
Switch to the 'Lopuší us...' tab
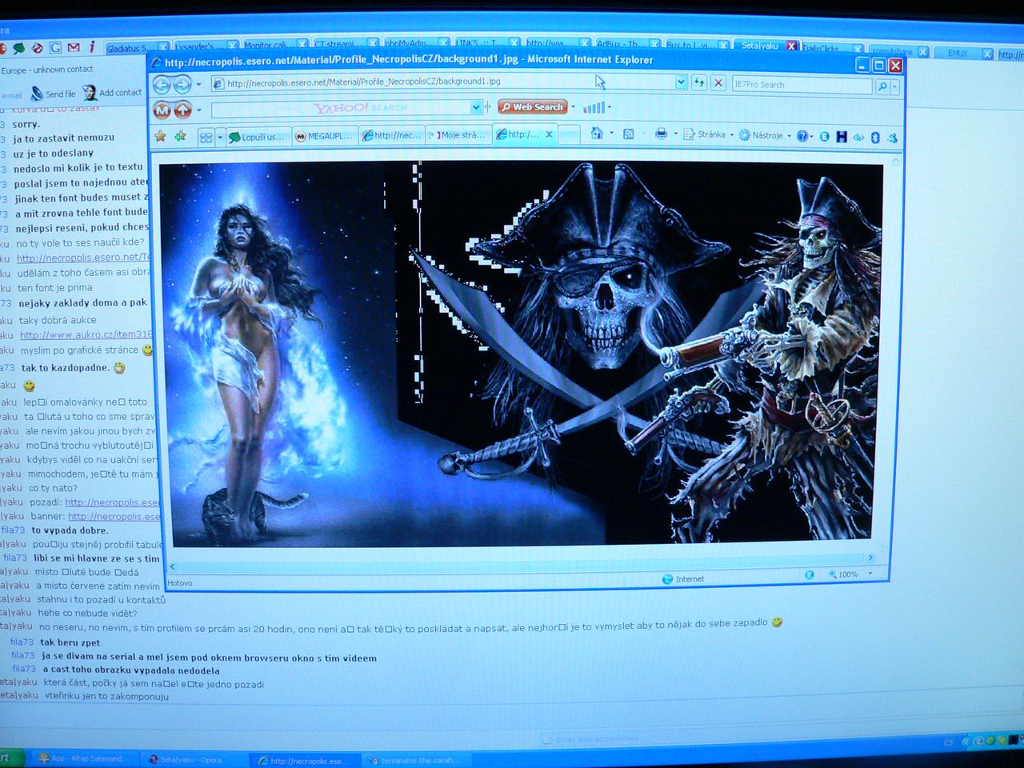[258, 137]
